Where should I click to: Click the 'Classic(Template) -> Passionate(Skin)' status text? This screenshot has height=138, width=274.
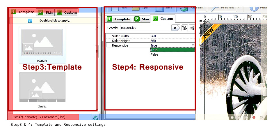coord(39,117)
